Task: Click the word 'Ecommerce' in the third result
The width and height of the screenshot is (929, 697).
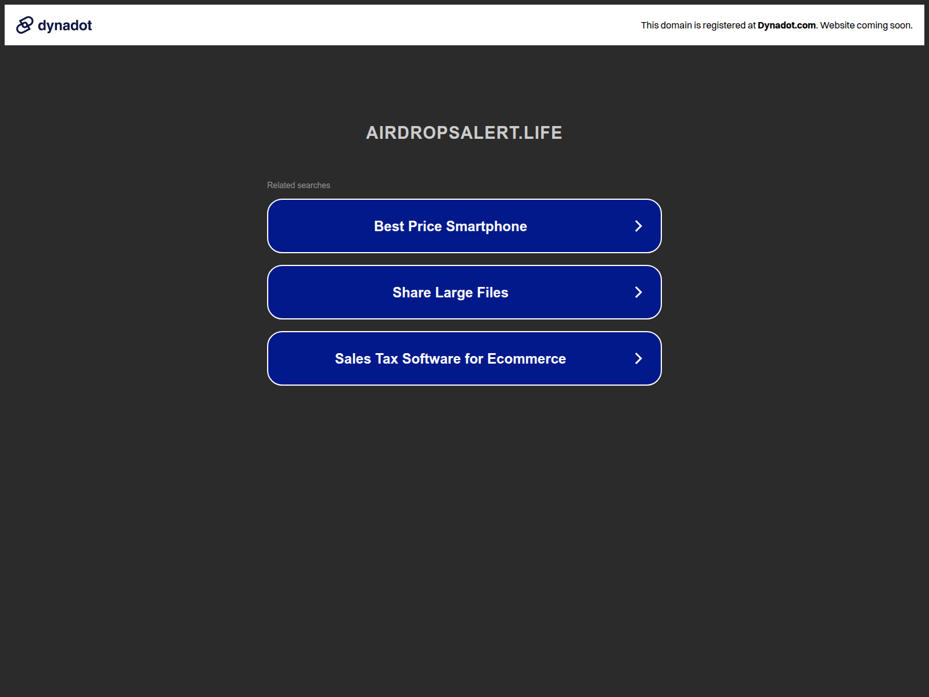Action: [526, 359]
